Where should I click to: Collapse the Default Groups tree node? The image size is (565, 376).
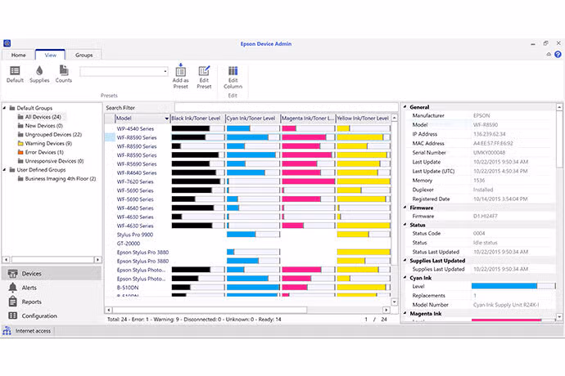point(4,108)
